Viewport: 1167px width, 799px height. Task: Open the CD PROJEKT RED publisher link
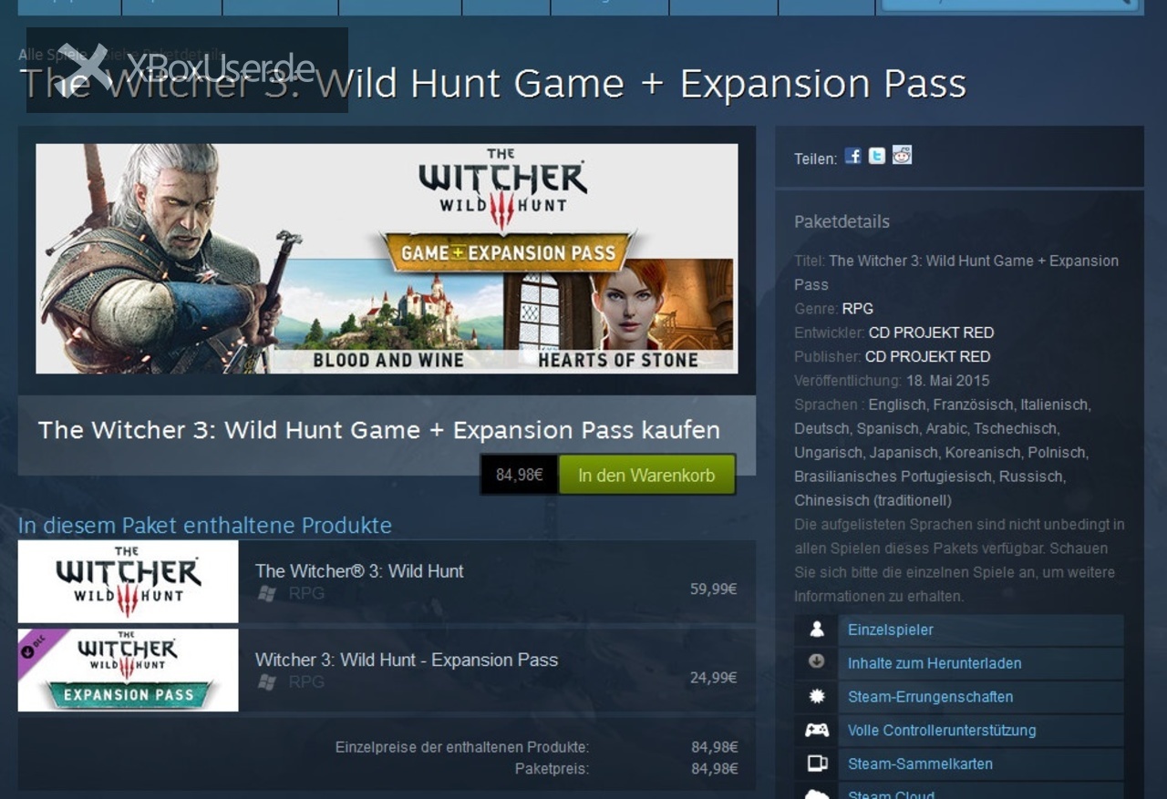point(927,356)
